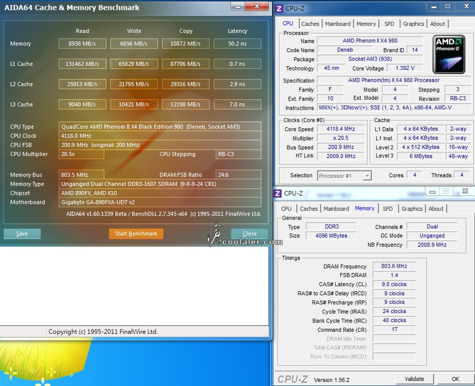Select CPU tab in top CPU-Z window
This screenshot has width=475, height=386.
(x=288, y=23)
